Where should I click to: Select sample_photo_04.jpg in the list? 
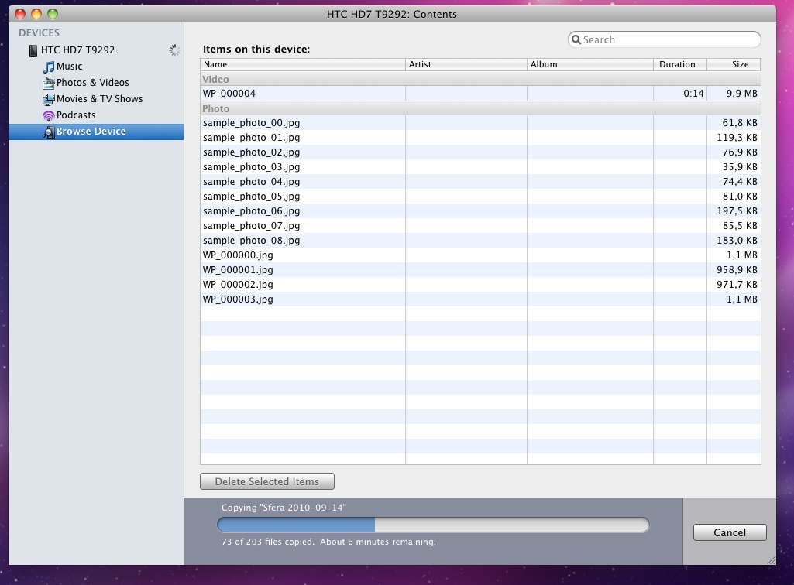[x=480, y=181]
